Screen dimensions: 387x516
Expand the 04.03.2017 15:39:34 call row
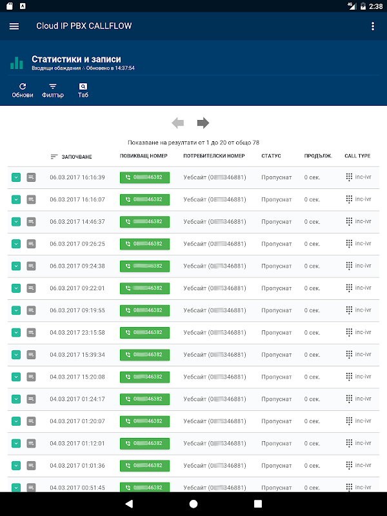click(16, 355)
